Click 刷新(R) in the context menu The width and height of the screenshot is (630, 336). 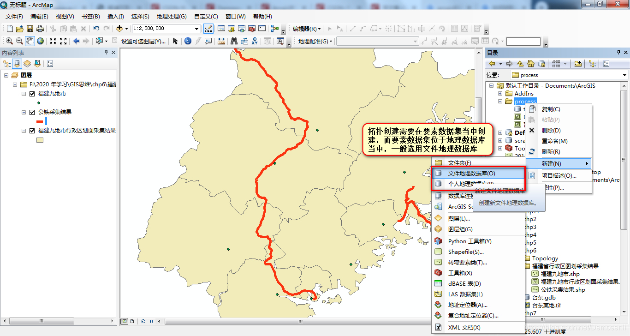(x=559, y=152)
